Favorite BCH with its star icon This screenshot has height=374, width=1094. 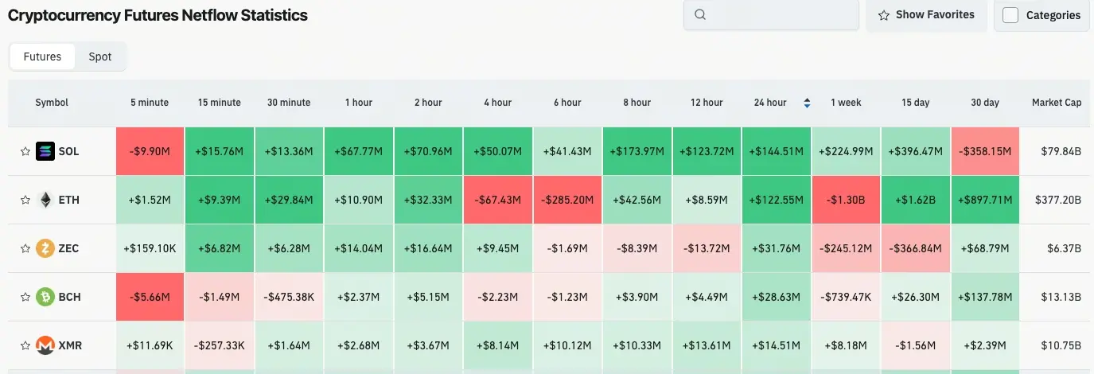tap(25, 297)
